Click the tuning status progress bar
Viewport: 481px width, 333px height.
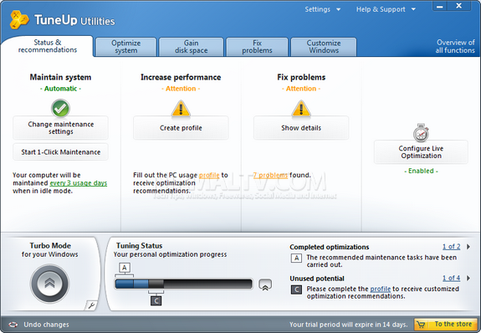pos(184,284)
